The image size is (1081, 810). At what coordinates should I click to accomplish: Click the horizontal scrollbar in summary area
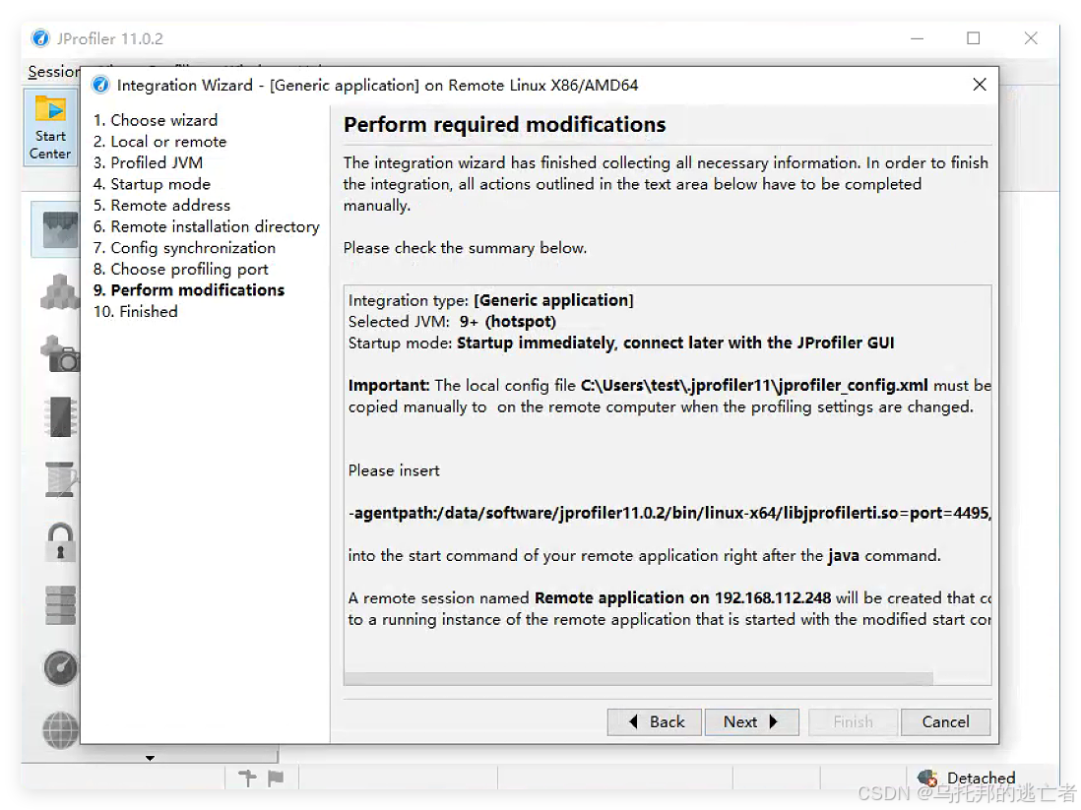(638, 679)
